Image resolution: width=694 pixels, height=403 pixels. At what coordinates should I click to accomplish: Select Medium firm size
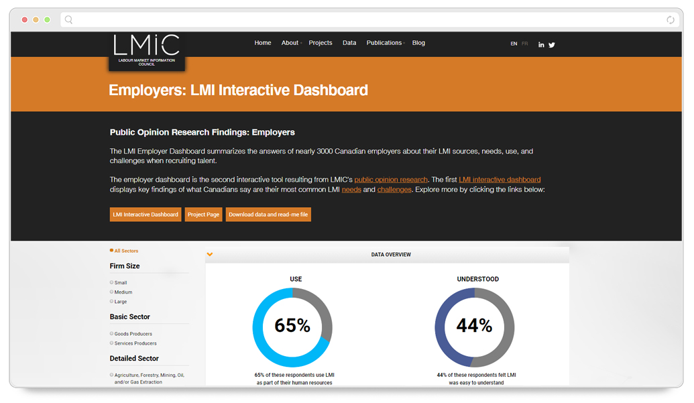tap(121, 292)
